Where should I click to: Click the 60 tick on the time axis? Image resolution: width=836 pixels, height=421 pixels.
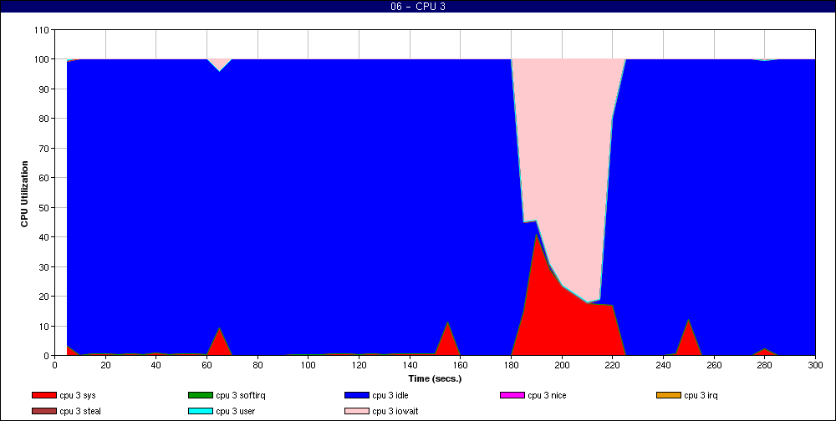point(206,365)
